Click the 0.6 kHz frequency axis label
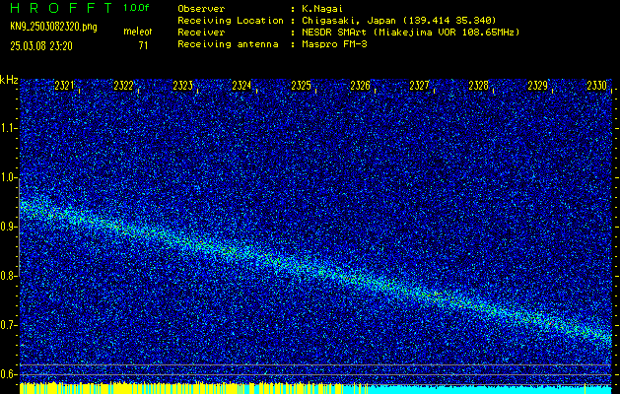The height and width of the screenshot is (394, 620). coord(8,374)
